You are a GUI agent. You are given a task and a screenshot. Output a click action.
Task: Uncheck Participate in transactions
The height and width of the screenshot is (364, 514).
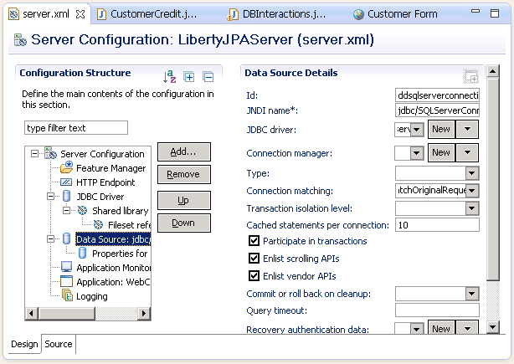(254, 242)
